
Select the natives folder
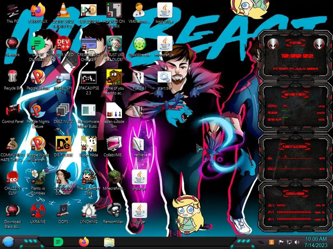click(x=139, y=147)
